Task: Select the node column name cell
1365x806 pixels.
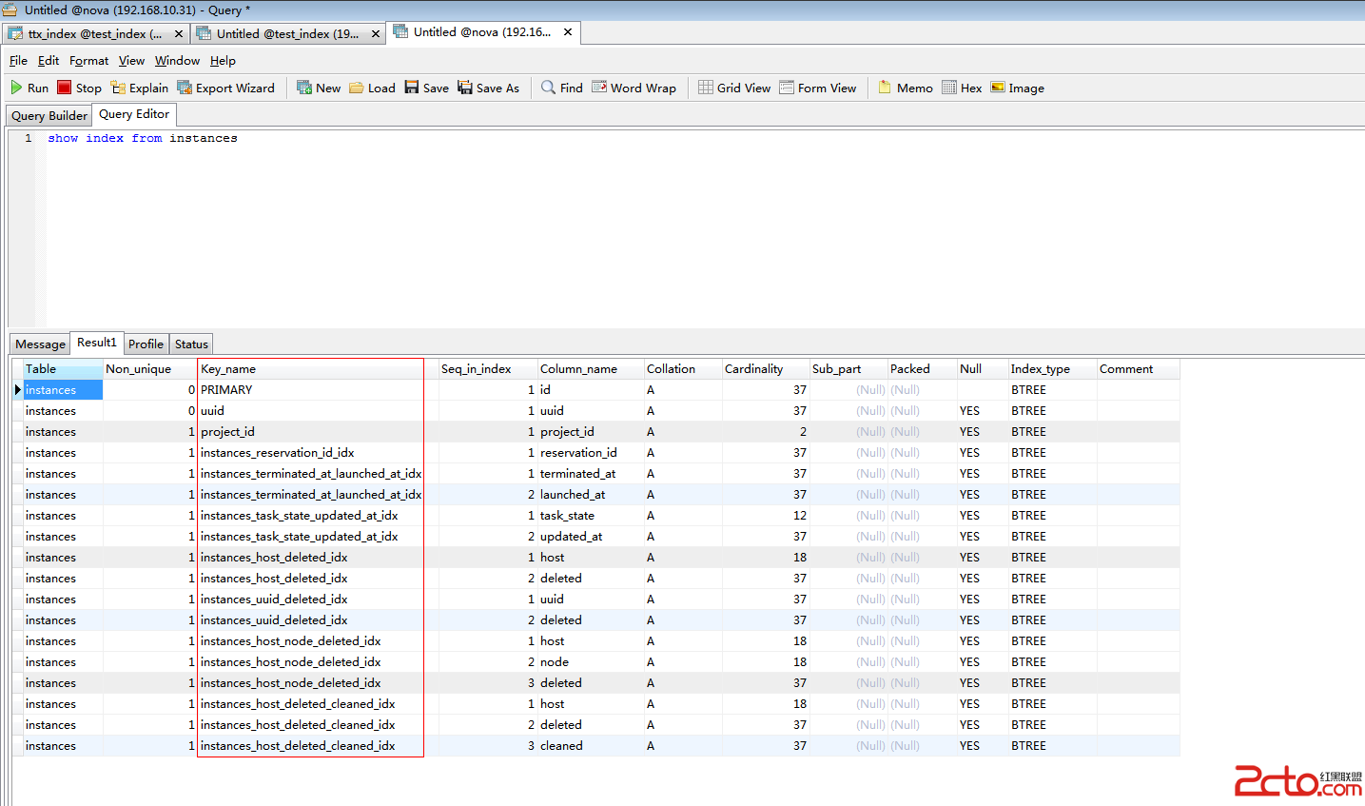Action: coord(591,661)
